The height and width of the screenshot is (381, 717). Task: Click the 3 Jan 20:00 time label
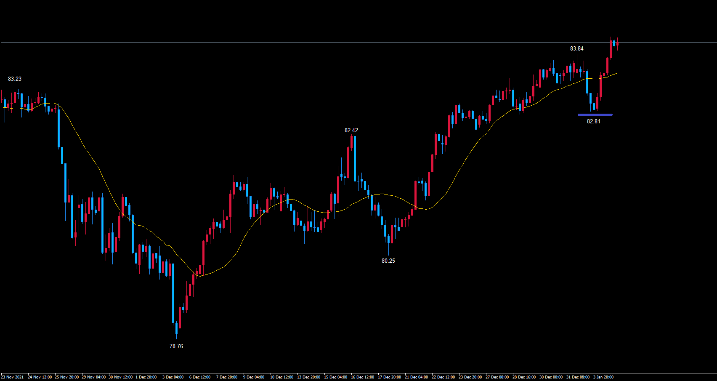coord(603,377)
